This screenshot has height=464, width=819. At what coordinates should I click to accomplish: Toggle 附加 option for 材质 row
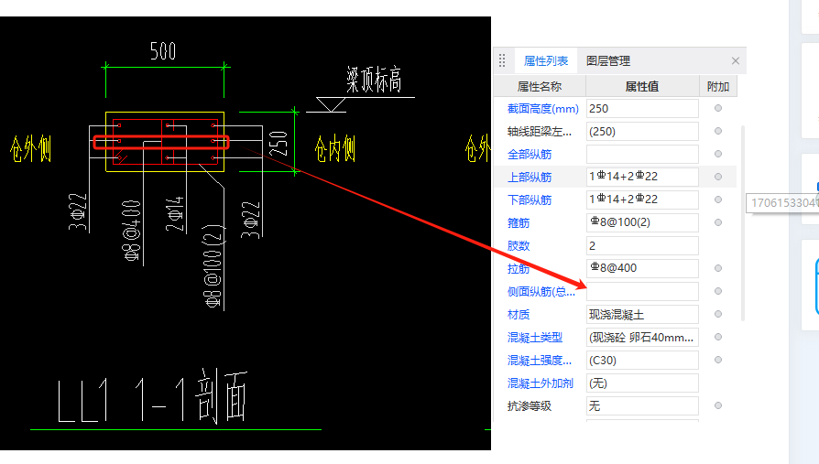tap(718, 314)
